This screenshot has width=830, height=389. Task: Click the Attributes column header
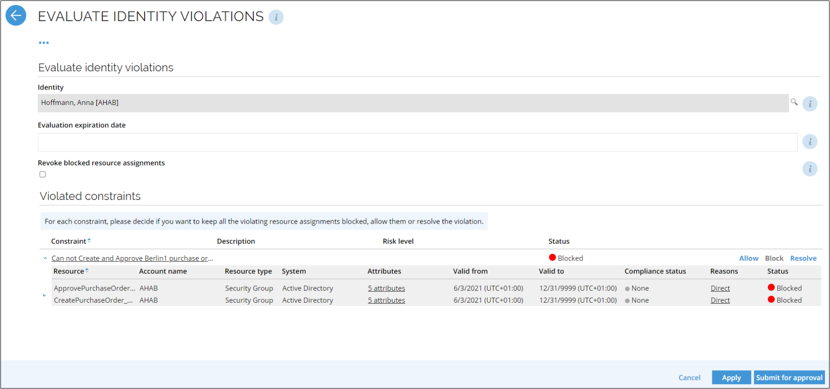pos(384,271)
